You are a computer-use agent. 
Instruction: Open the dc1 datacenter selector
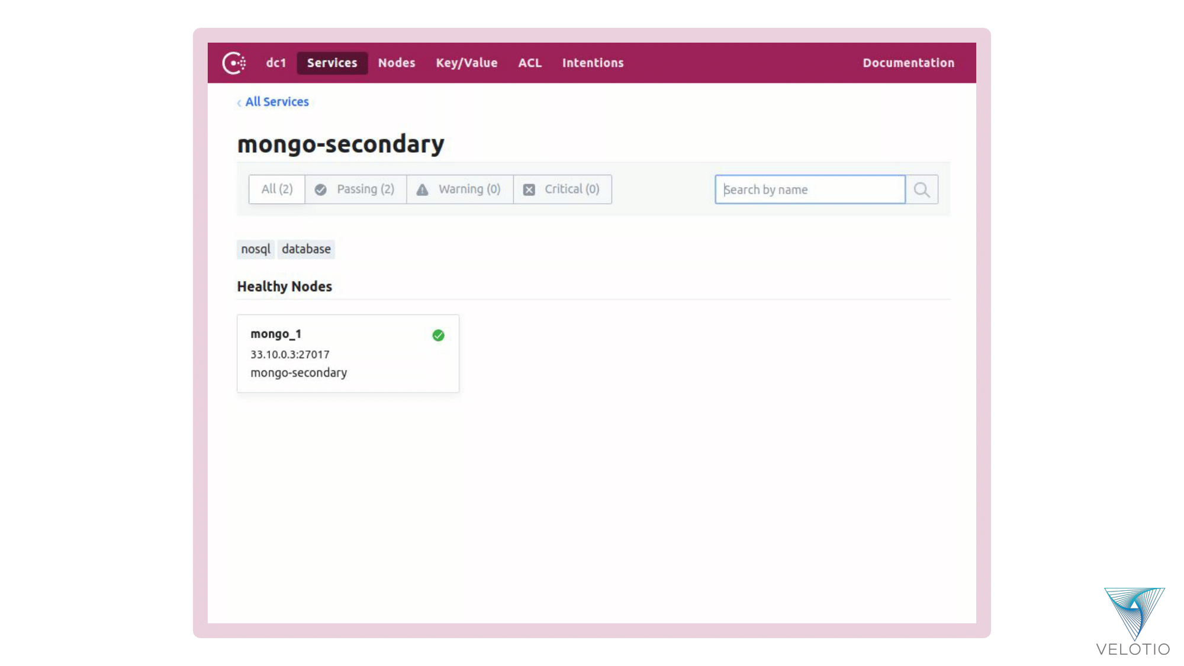pos(276,63)
